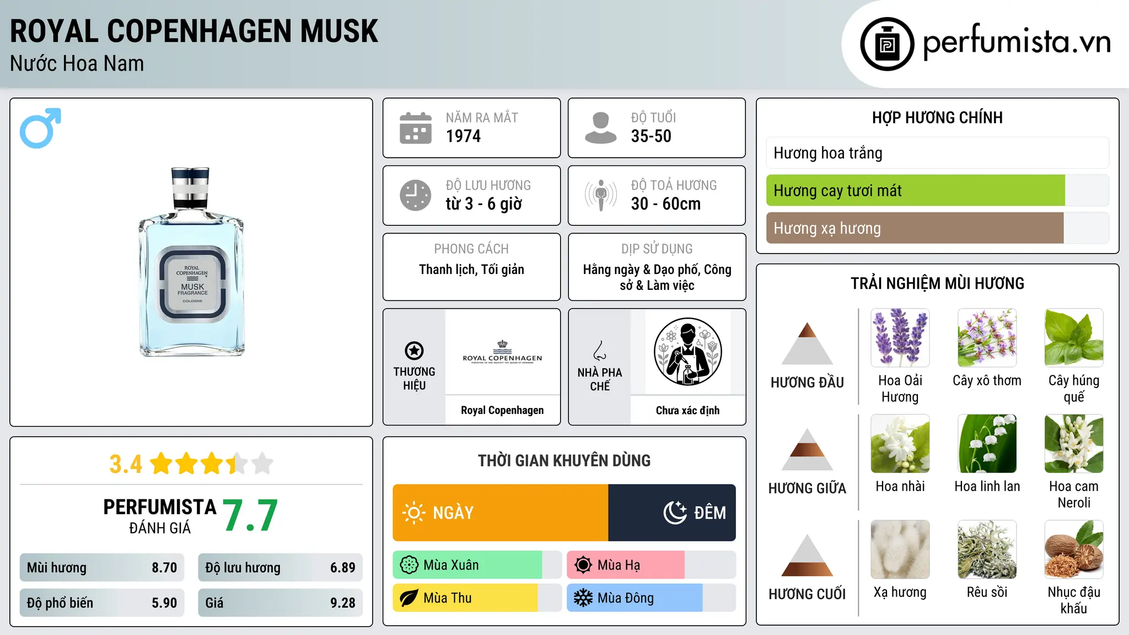1129x635 pixels.
Task: Click the launch year 1974
Action: point(464,136)
